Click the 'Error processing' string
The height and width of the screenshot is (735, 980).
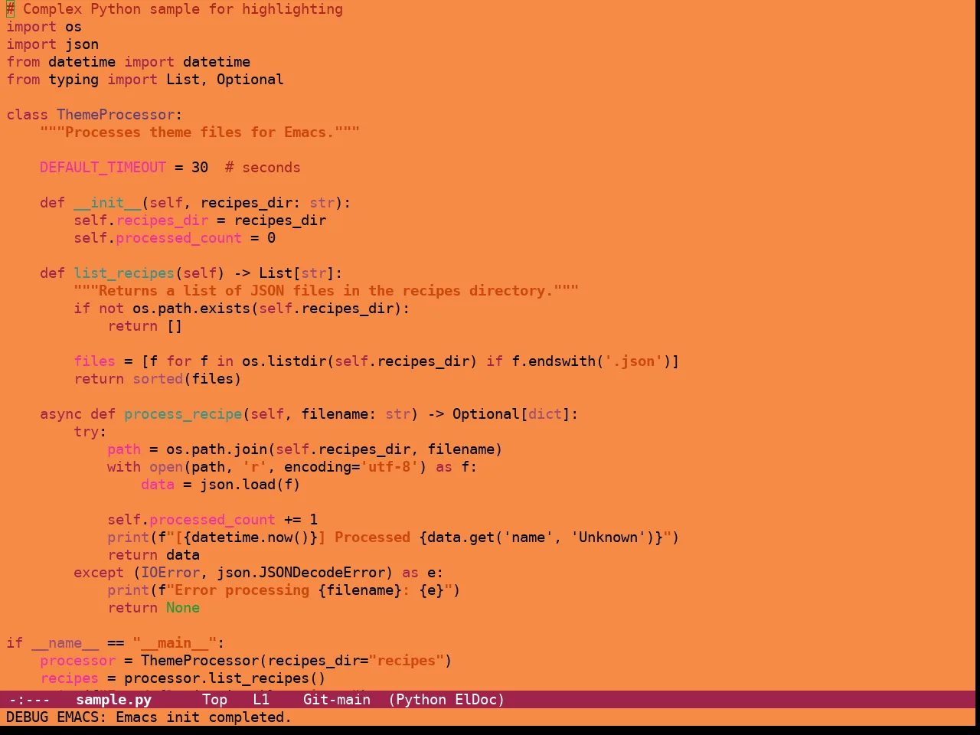(x=242, y=590)
